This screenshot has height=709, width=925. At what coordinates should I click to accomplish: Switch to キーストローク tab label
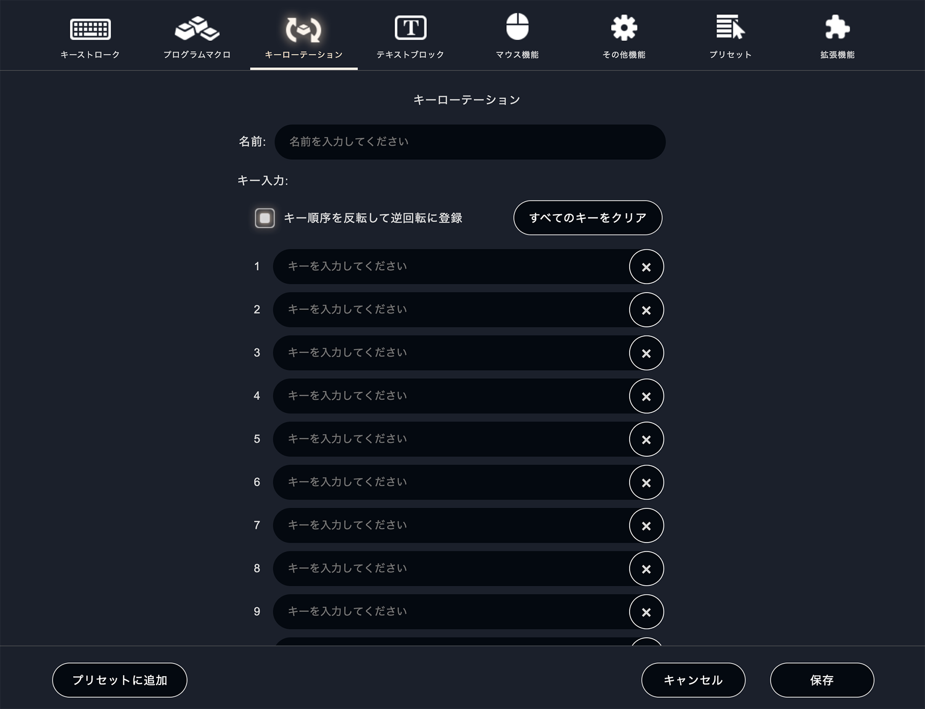[x=90, y=55]
